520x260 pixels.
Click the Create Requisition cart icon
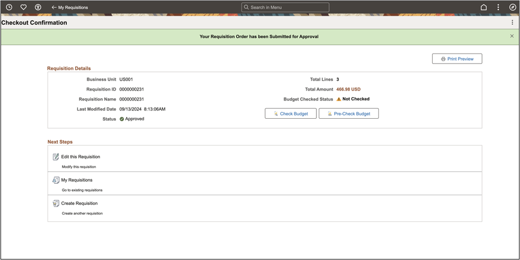pyautogui.click(x=55, y=203)
